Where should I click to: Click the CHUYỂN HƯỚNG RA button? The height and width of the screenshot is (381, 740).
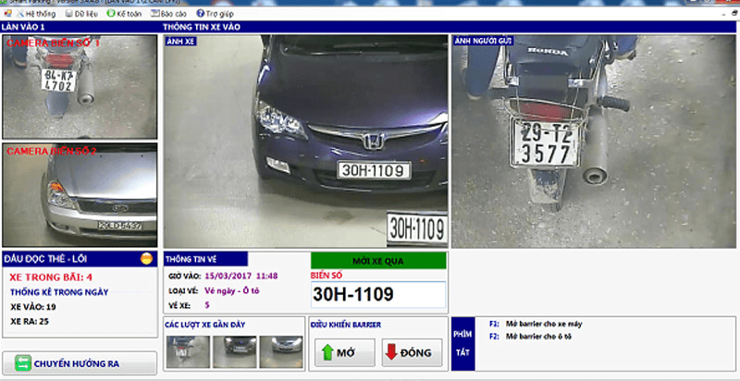point(80,363)
